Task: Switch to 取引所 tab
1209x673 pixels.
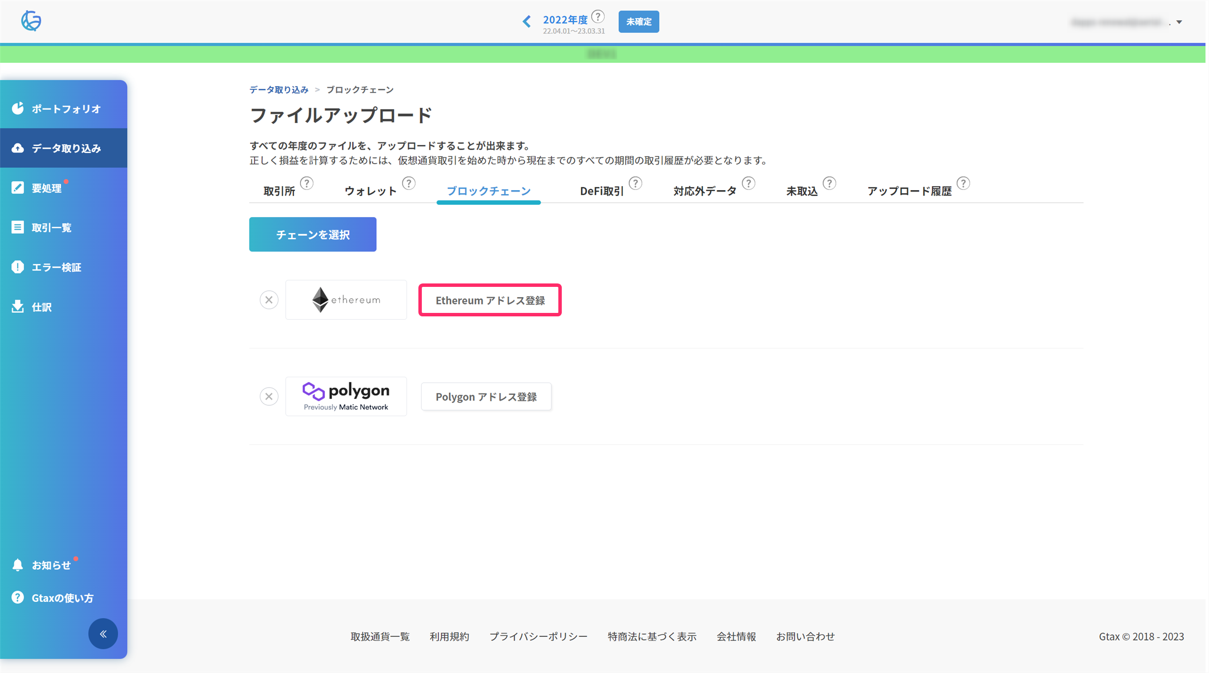Action: (279, 191)
